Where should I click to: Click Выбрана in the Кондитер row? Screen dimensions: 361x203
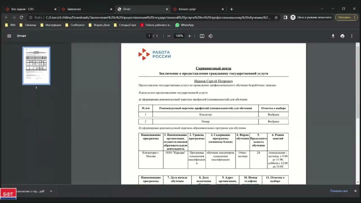point(273,115)
